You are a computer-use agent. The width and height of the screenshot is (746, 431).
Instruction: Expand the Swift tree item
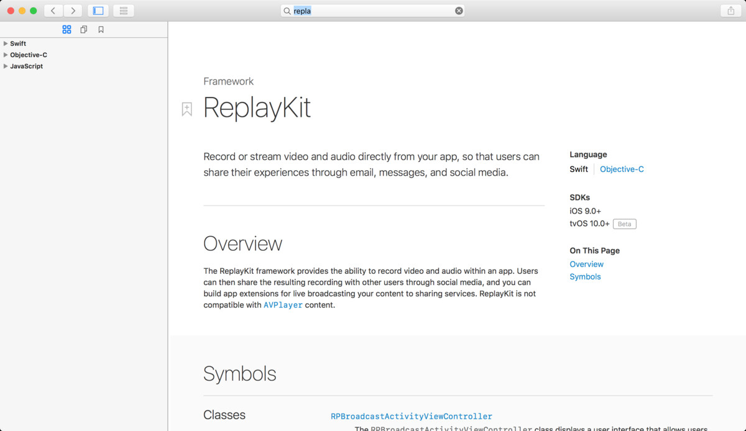pos(5,43)
